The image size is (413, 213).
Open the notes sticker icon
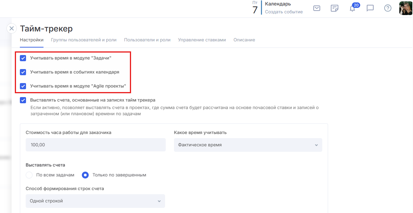pyautogui.click(x=335, y=8)
